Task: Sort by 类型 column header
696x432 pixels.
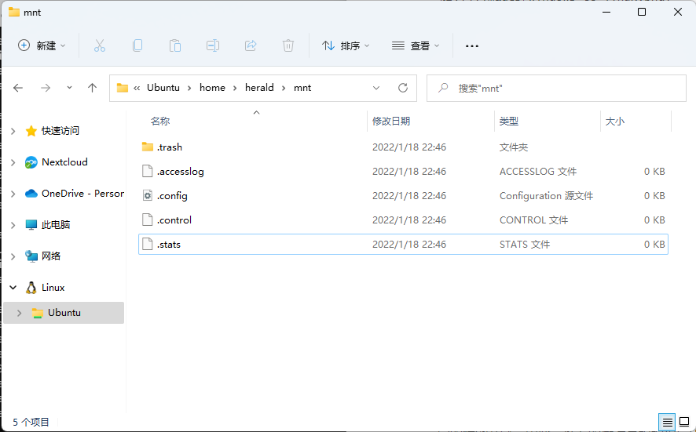Action: [x=509, y=121]
